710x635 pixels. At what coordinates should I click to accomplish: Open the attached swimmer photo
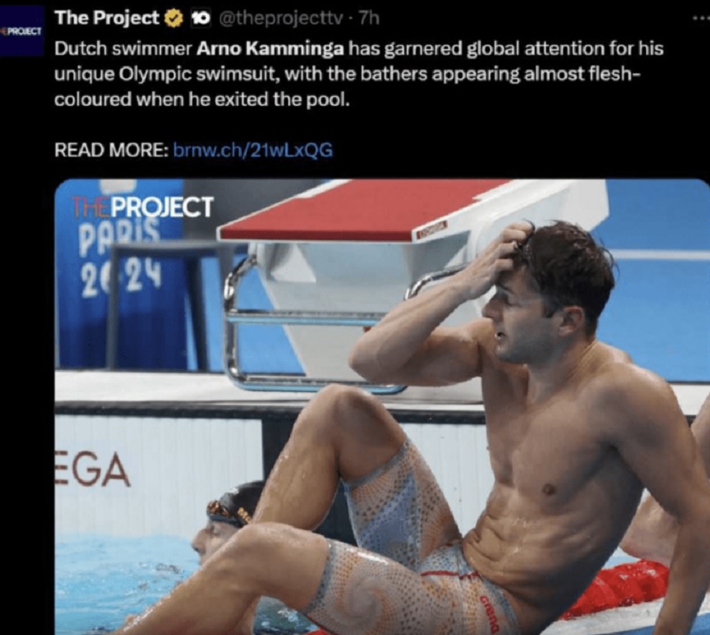(382, 407)
